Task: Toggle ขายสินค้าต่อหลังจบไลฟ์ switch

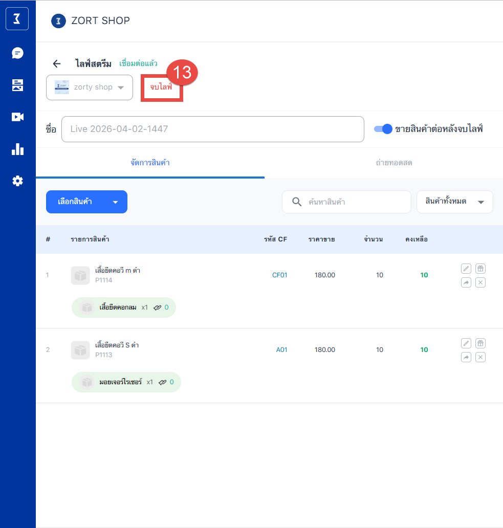Action: click(383, 129)
